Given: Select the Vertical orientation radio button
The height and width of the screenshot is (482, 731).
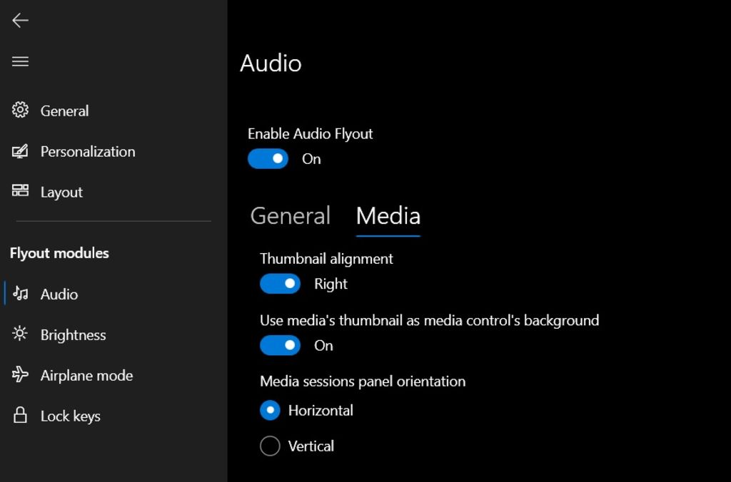Looking at the screenshot, I should [x=270, y=446].
